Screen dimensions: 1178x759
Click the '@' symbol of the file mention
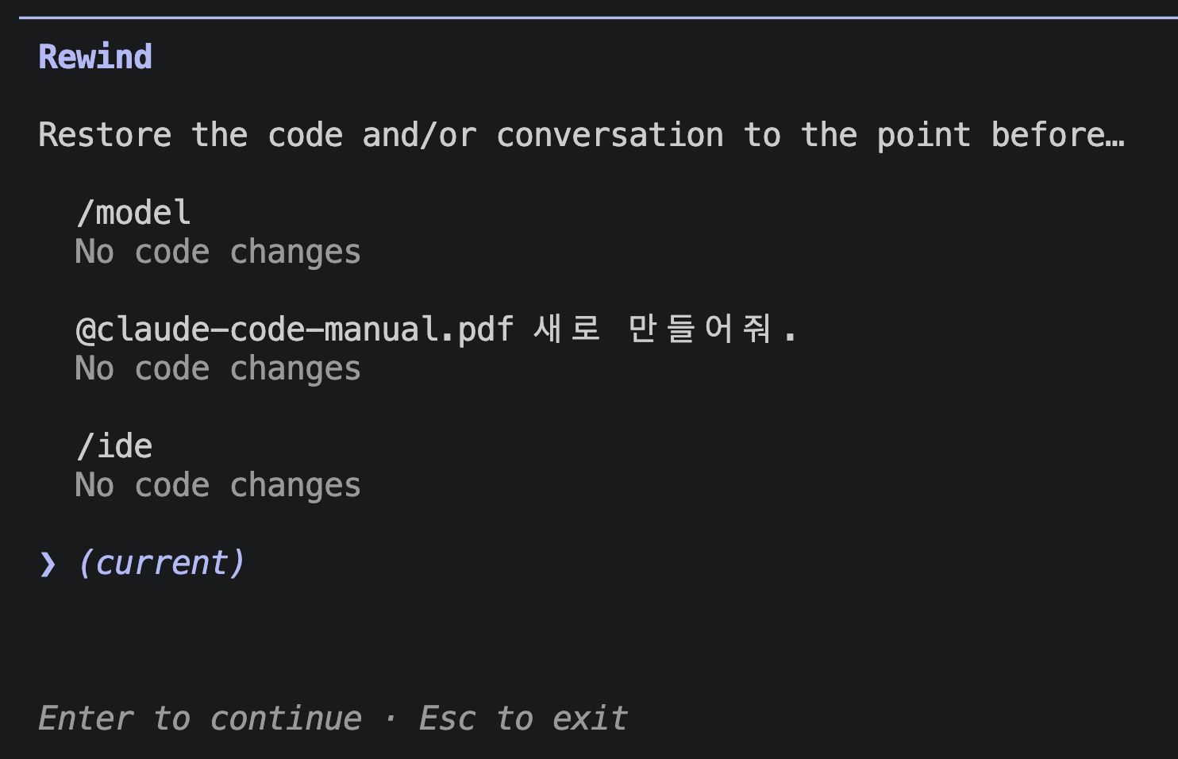(85, 329)
